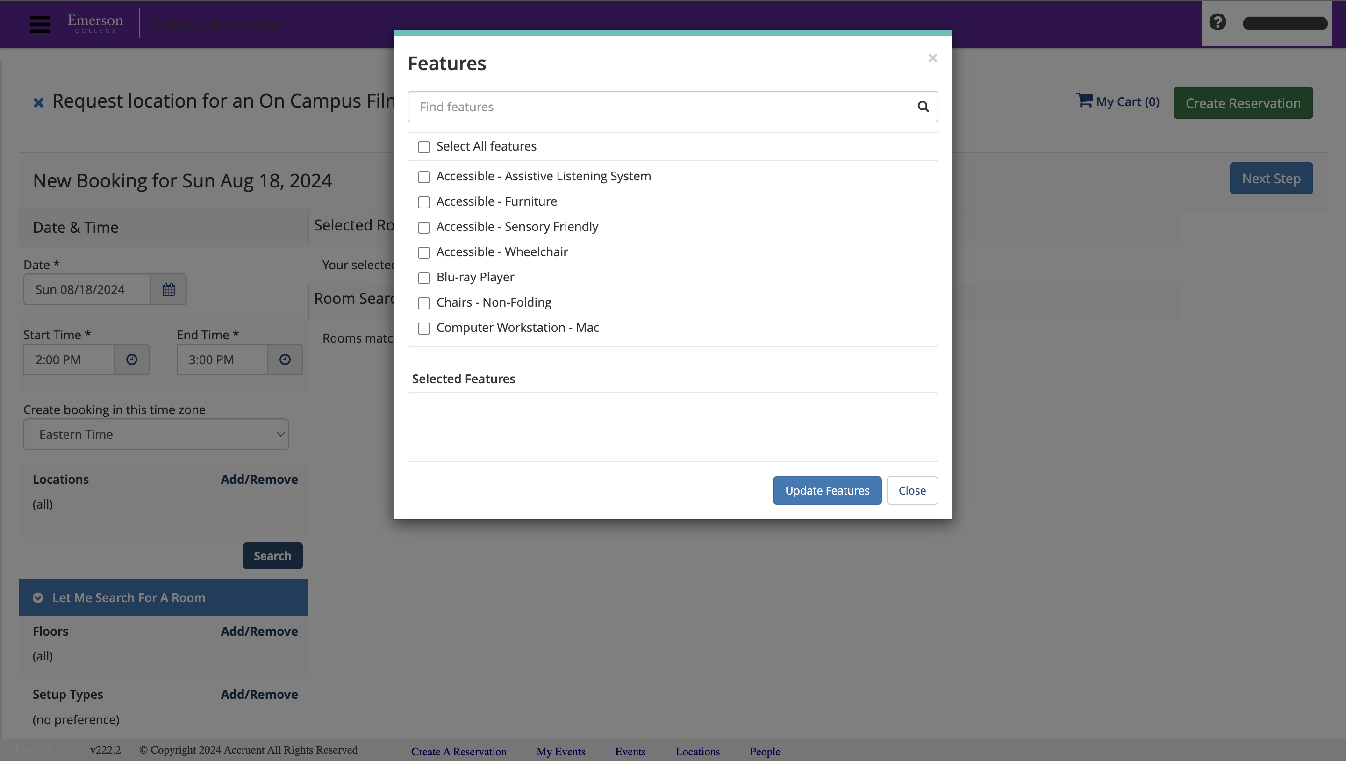The image size is (1346, 761).
Task: Click the Update Features button
Action: pos(827,490)
